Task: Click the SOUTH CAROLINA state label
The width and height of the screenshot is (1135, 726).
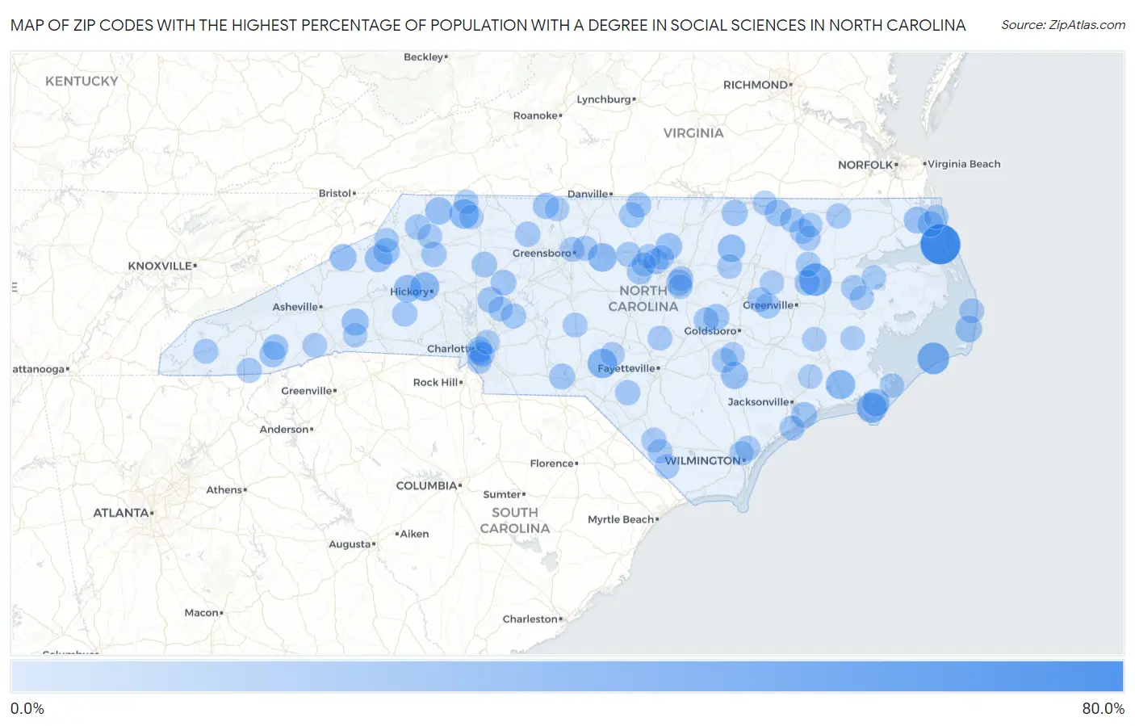Action: (514, 520)
